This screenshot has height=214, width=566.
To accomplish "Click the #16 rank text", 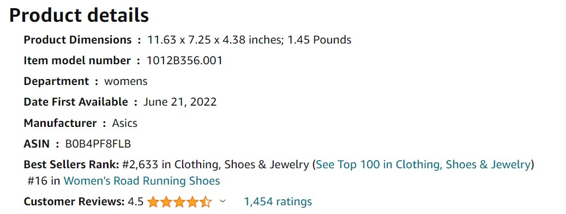I will pos(38,180).
